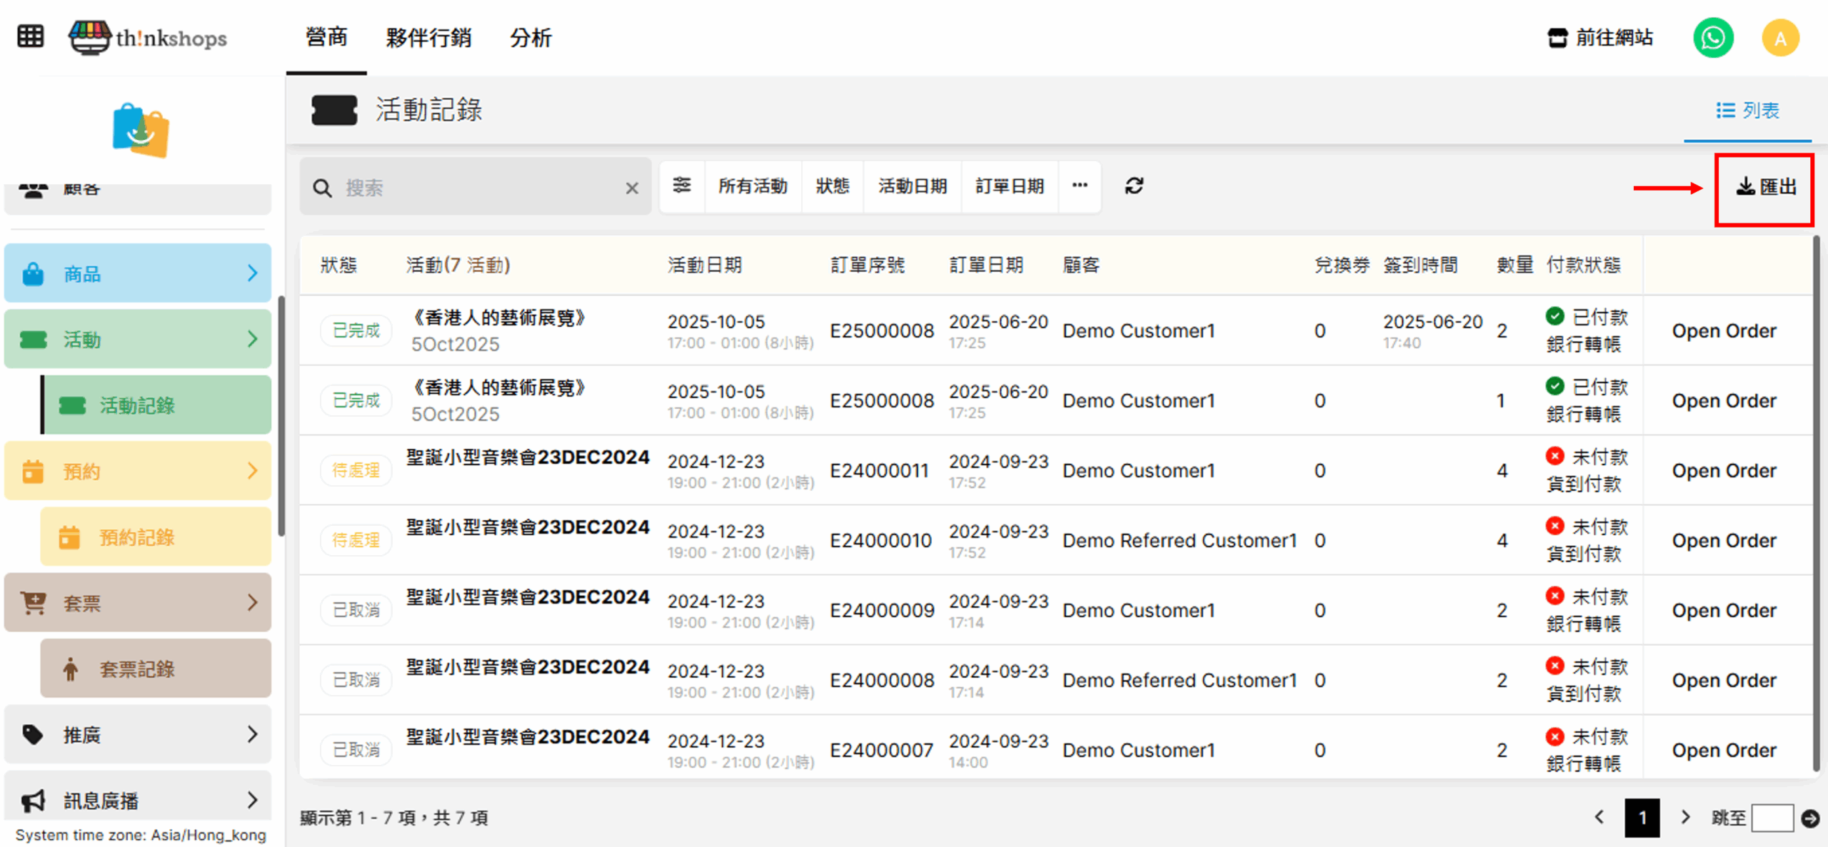Open the user avatar menu
The image size is (1828, 847).
pos(1779,38)
